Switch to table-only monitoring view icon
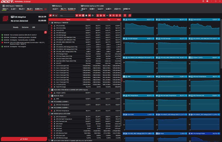222x142 pixels. (x=53, y=16)
